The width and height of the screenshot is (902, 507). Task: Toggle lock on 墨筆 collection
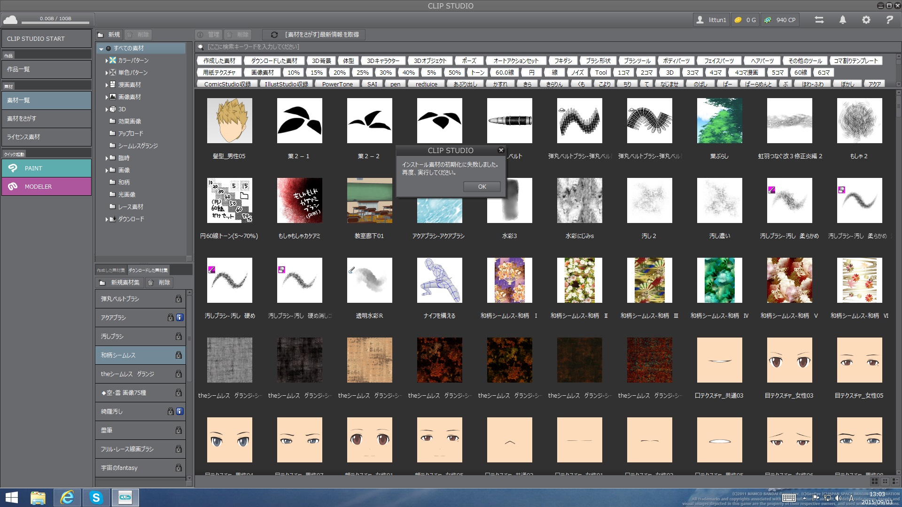click(179, 430)
